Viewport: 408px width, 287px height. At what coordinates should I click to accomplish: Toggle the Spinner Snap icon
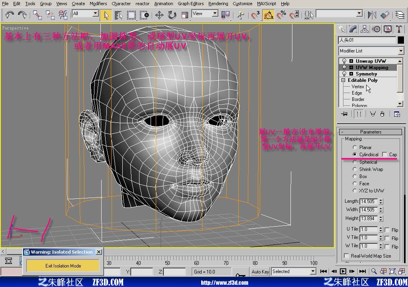point(294,15)
